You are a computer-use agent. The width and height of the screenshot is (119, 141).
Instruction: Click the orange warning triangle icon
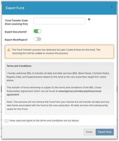tap(9, 50)
